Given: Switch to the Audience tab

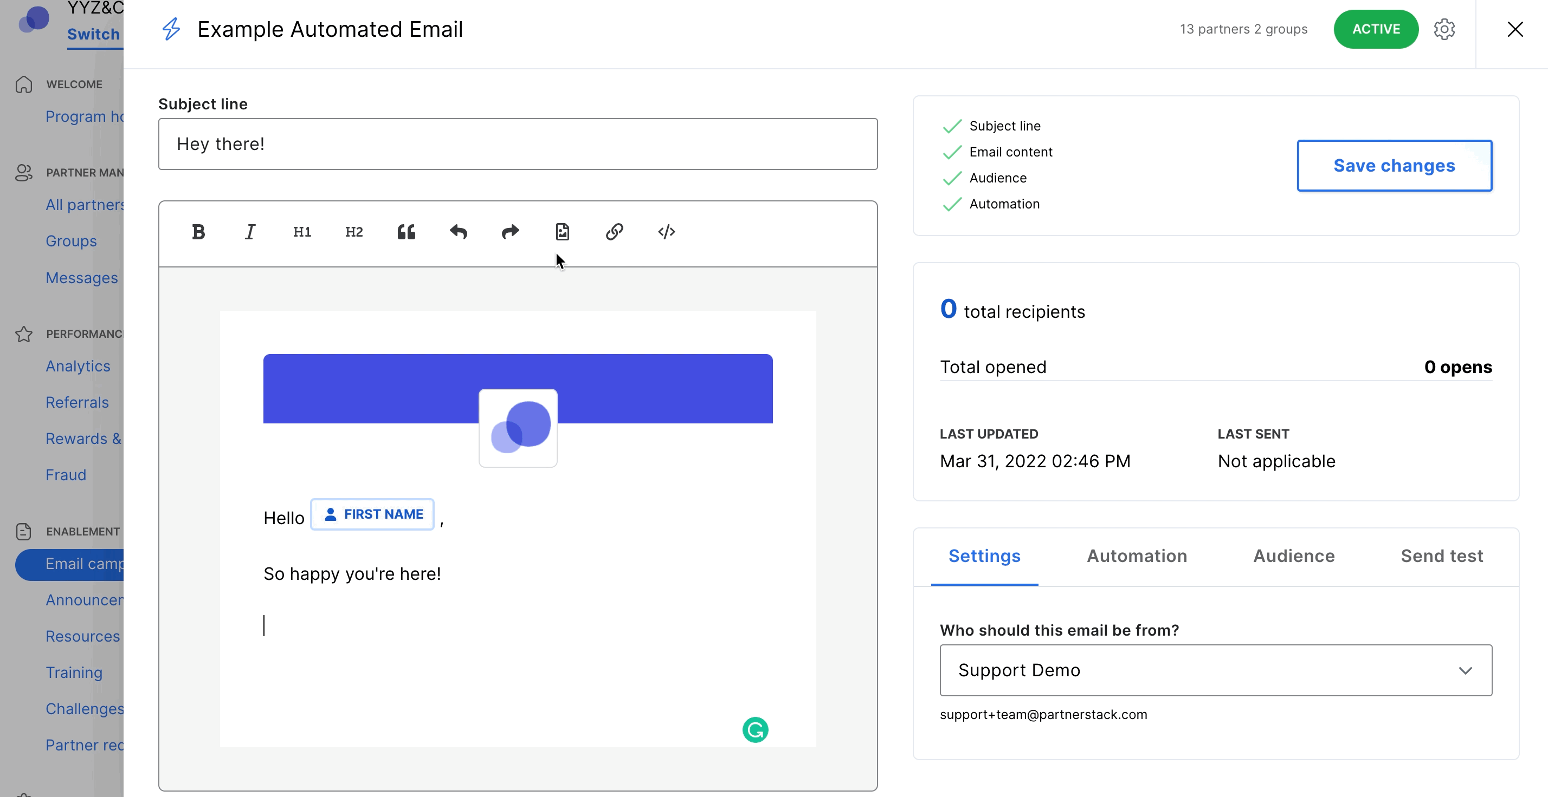Looking at the screenshot, I should coord(1294,557).
